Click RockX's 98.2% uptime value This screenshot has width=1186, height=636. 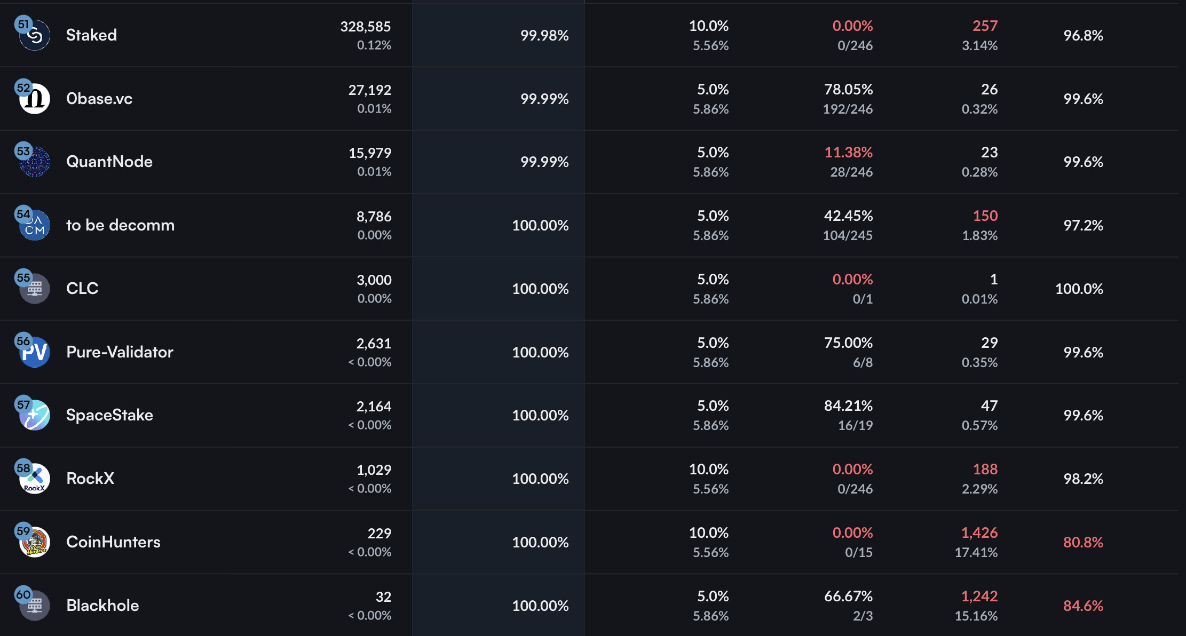1083,479
